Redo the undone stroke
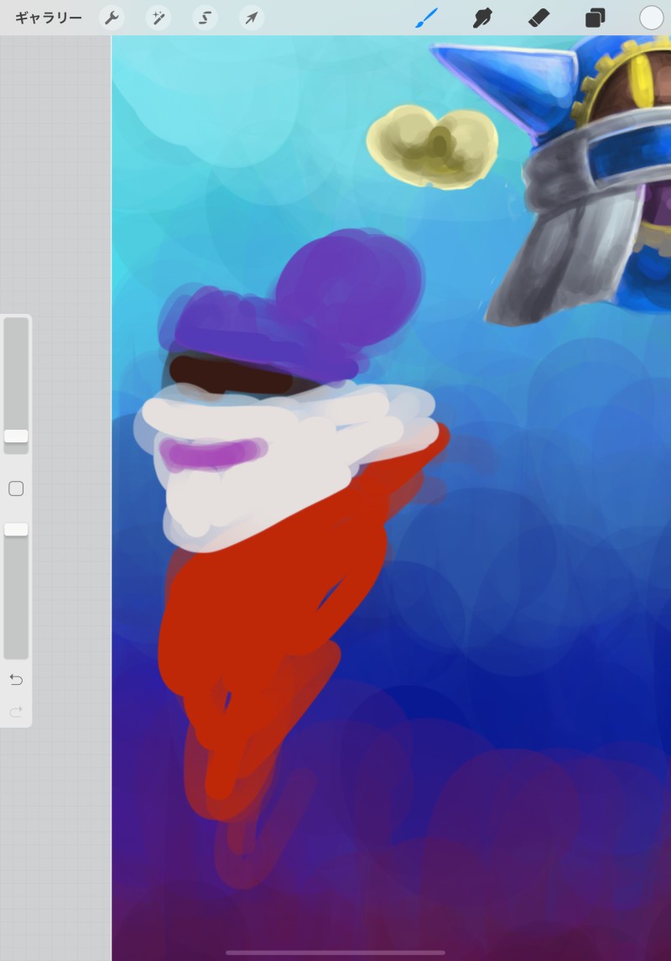Viewport: 671px width, 961px height. (16, 712)
